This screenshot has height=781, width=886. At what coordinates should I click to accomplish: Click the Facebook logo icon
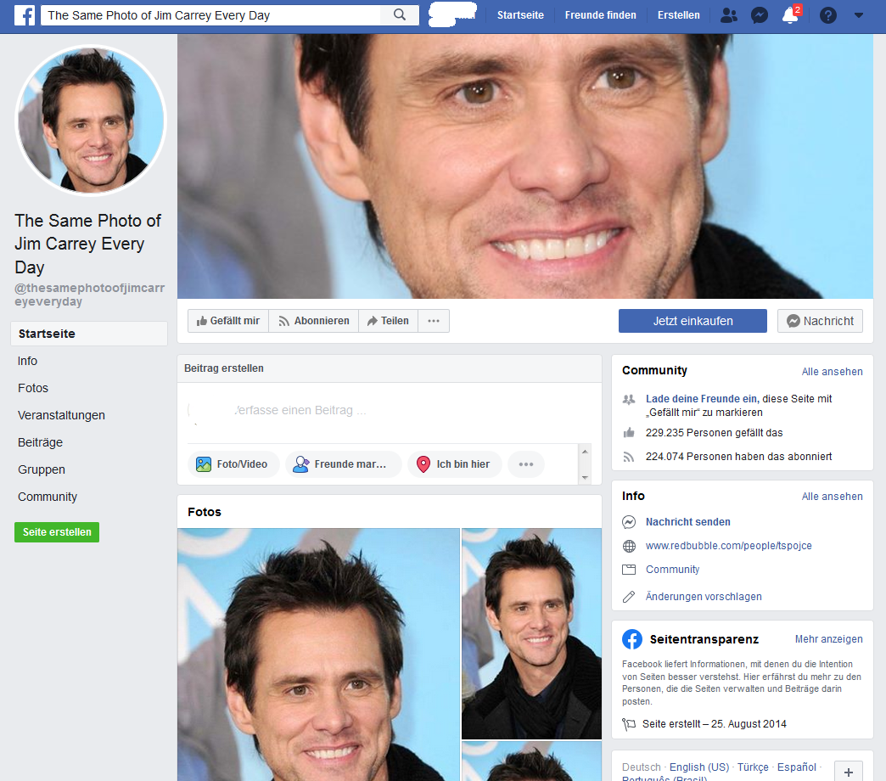[25, 15]
